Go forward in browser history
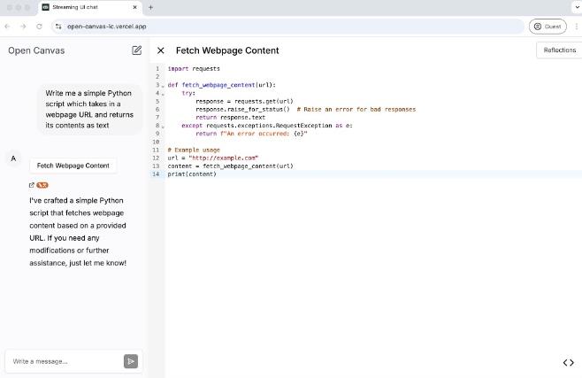This screenshot has width=582, height=378. pos(23,27)
